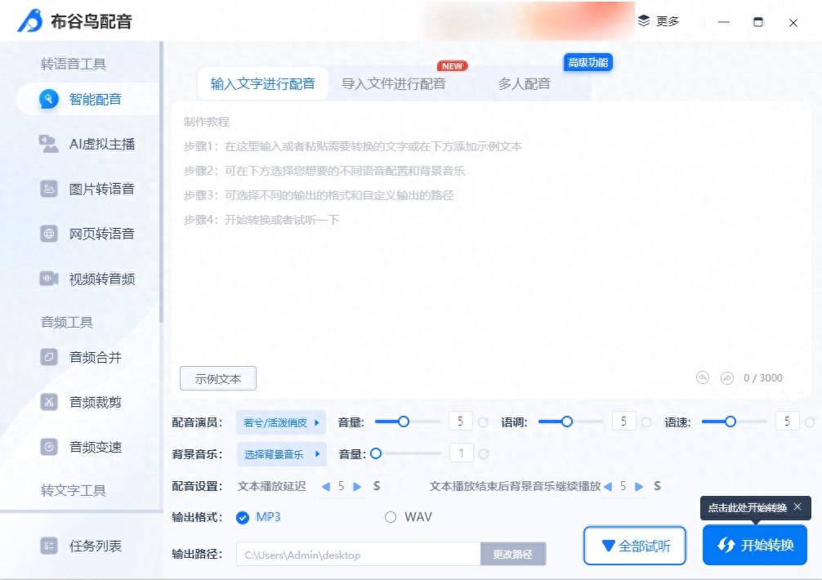Open 音频裁剪 tool
The width and height of the screenshot is (822, 580).
point(82,403)
